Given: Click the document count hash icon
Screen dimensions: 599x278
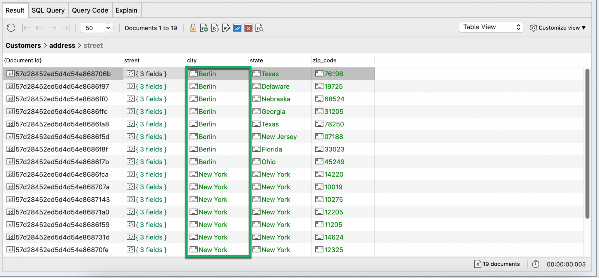Looking at the screenshot, I should (x=477, y=264).
